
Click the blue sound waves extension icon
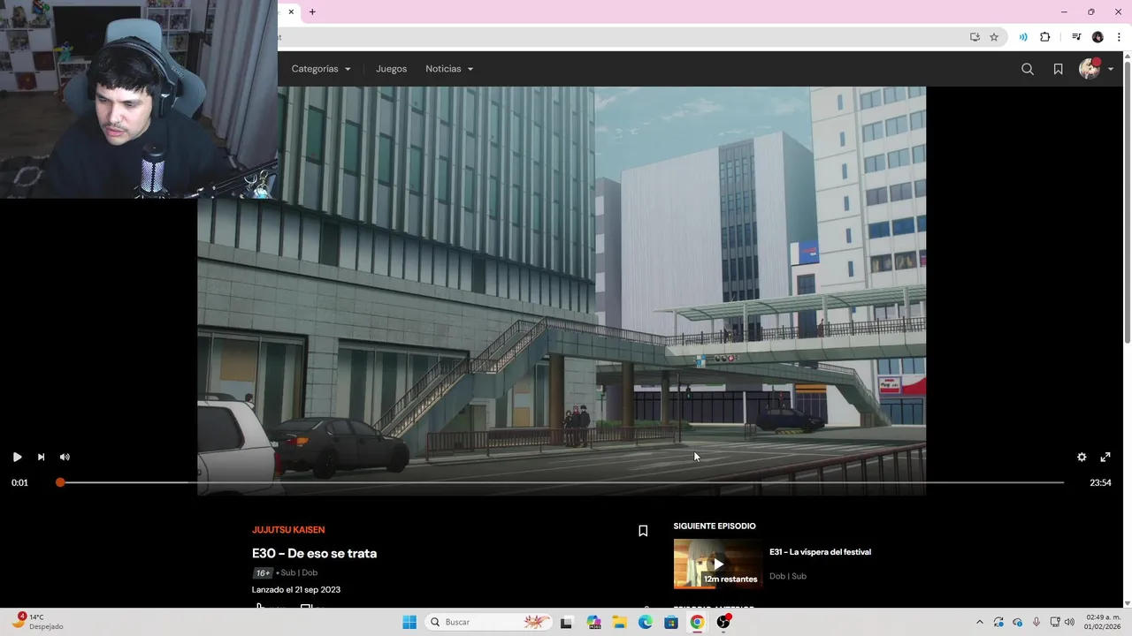click(x=1023, y=37)
